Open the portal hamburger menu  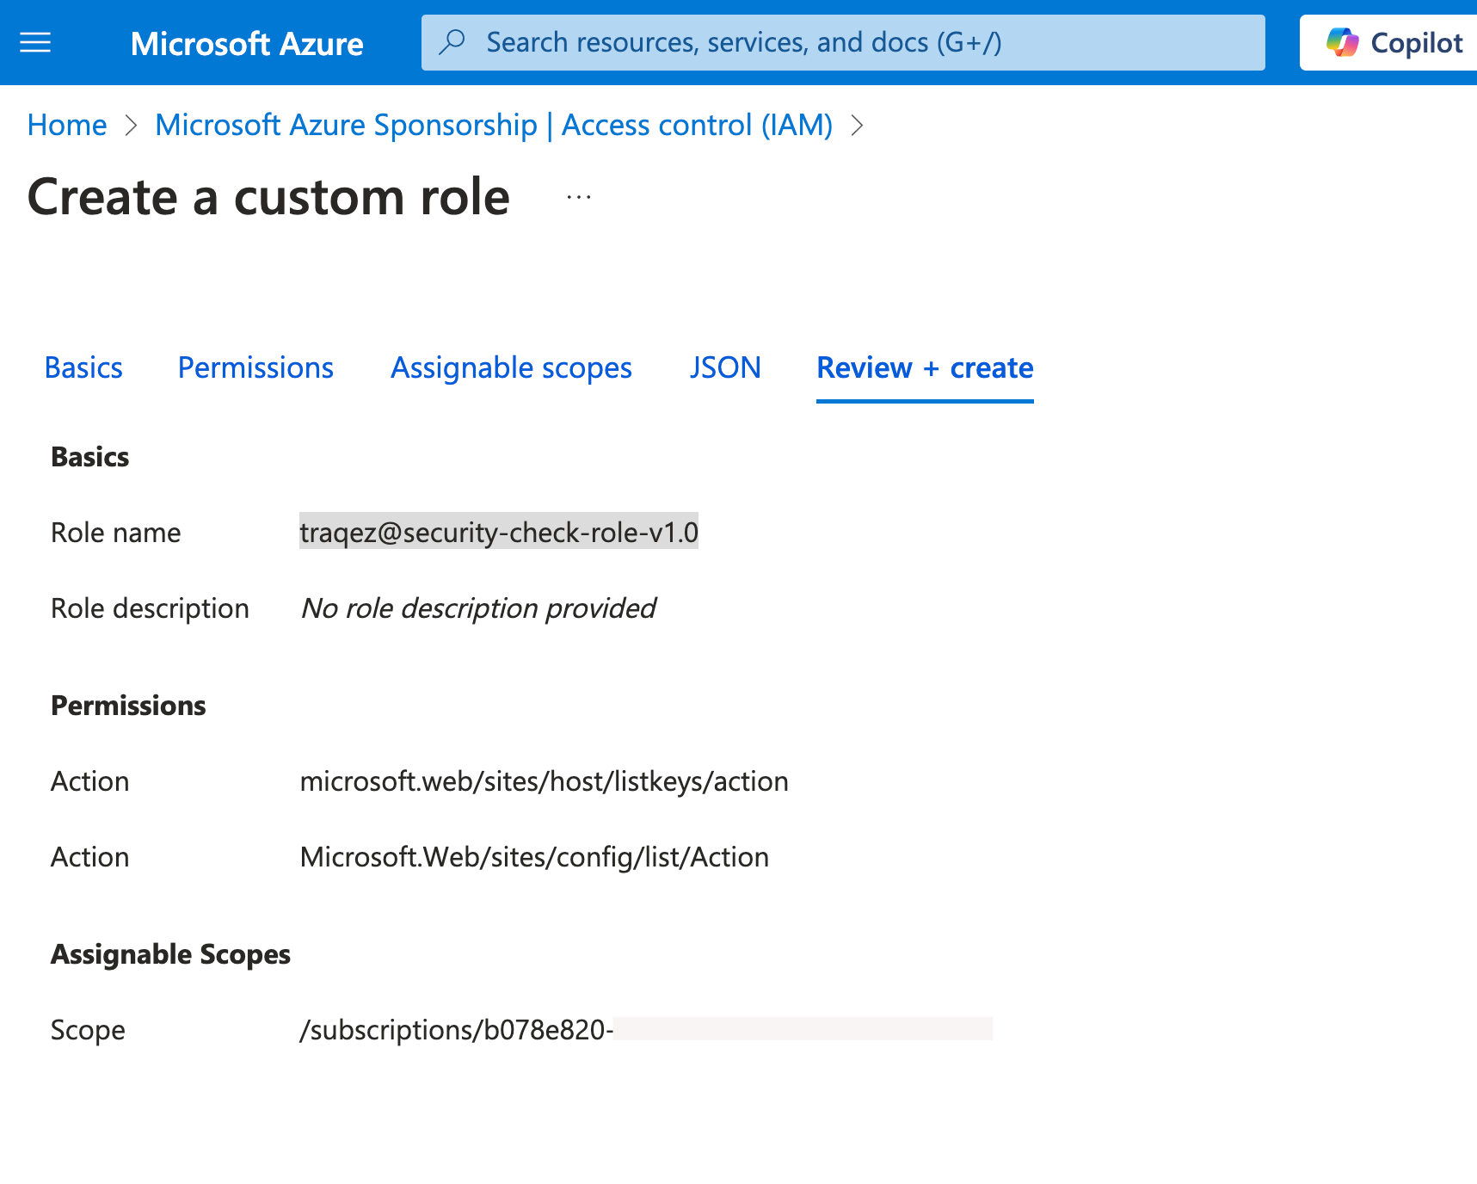[x=35, y=42]
